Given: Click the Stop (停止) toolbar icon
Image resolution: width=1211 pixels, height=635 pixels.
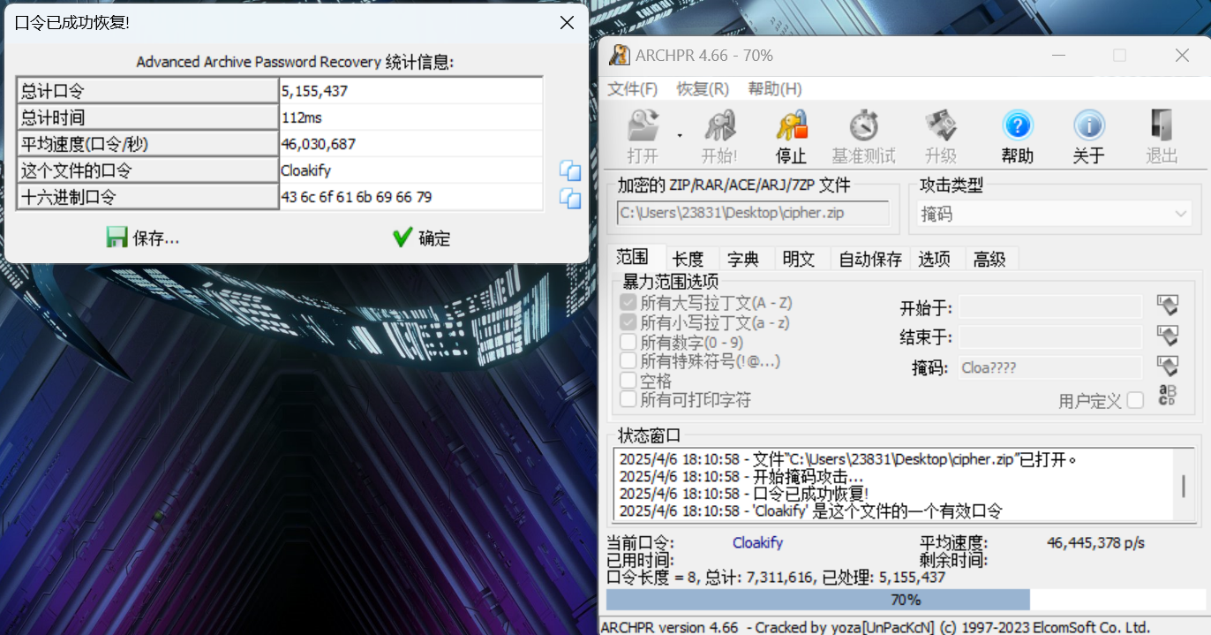Looking at the screenshot, I should [792, 126].
